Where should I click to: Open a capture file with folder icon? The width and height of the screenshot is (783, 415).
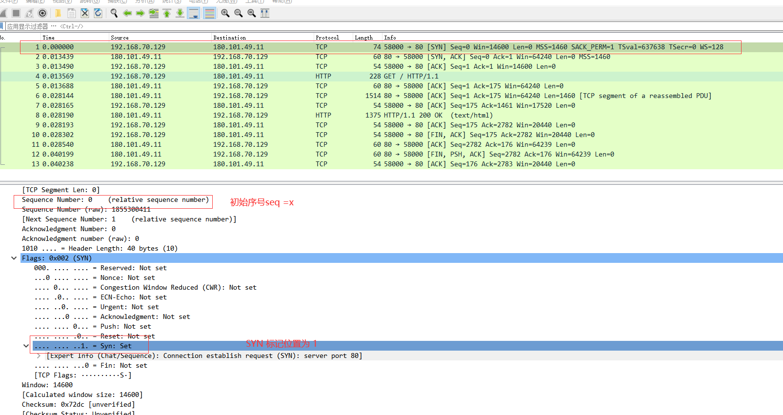(58, 13)
